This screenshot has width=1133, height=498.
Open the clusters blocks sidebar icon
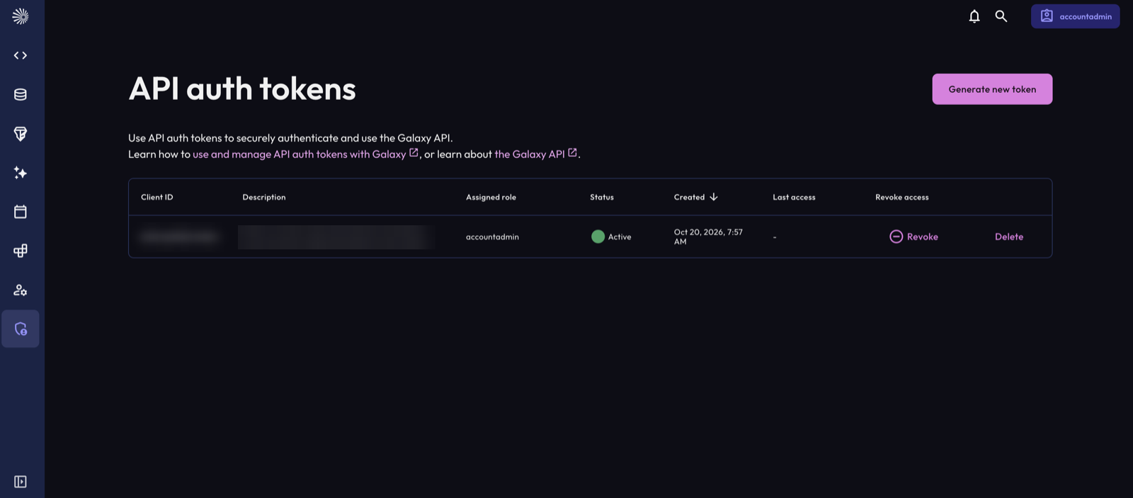[x=21, y=251]
